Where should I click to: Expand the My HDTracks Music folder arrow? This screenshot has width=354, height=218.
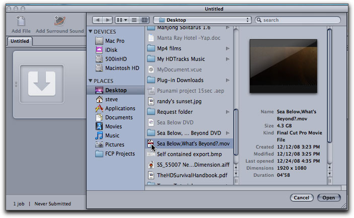228,59
